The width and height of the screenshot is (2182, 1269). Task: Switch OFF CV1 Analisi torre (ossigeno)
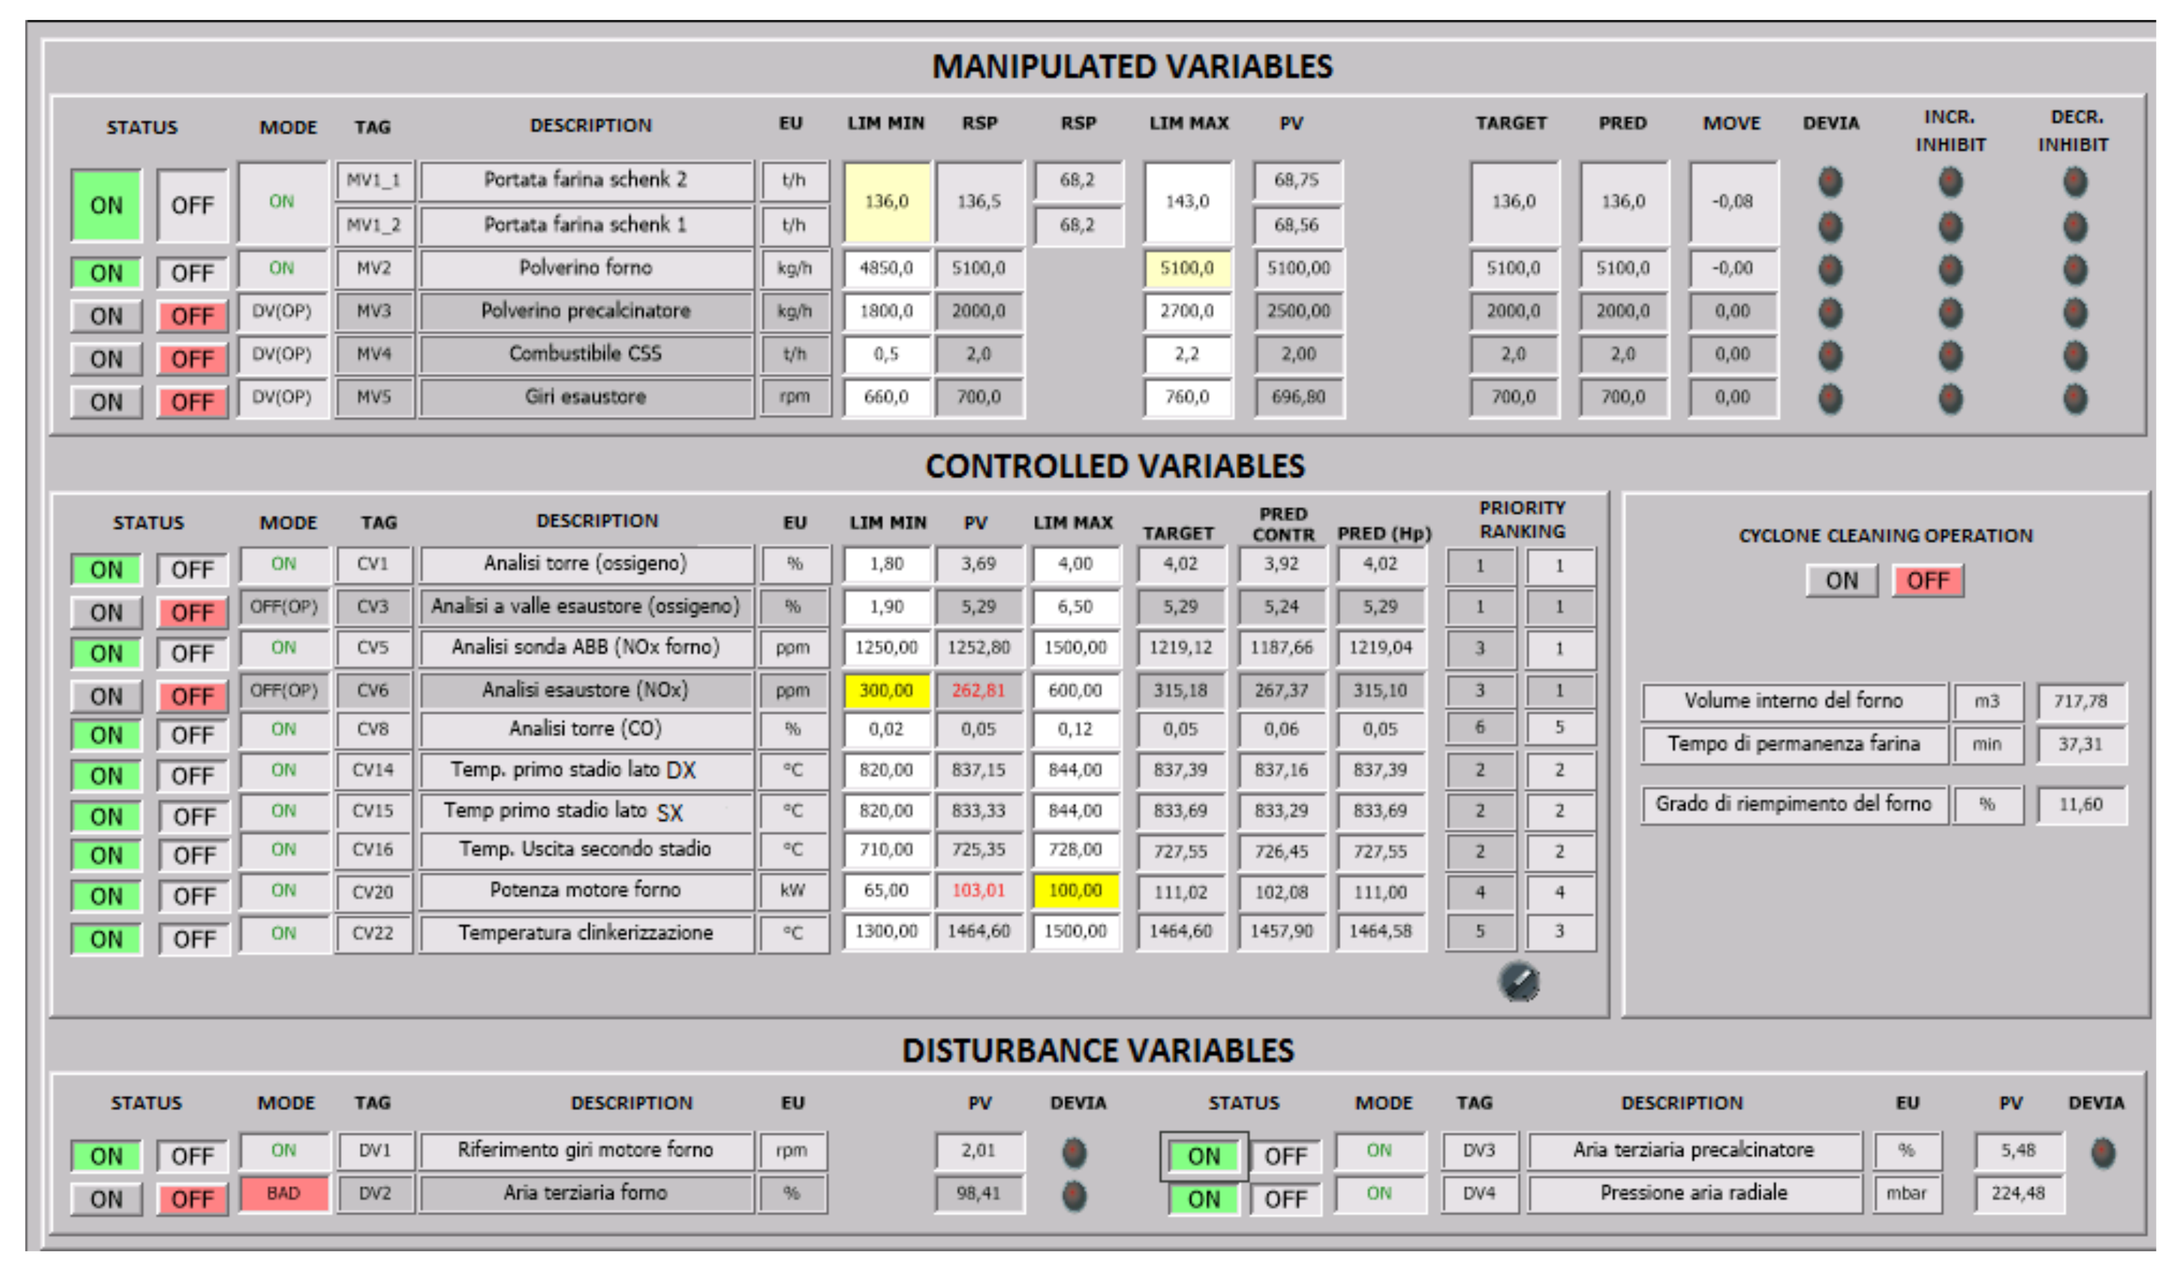click(x=192, y=570)
